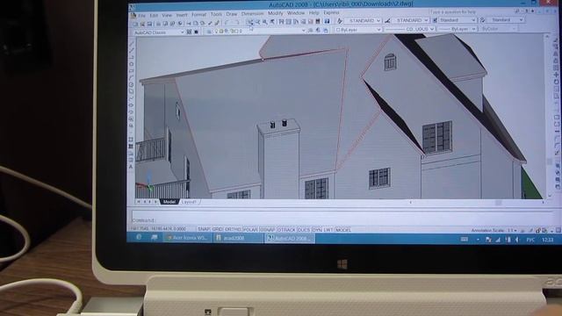Image resolution: width=562 pixels, height=316 pixels.
Task: Click the Layer Properties Manager icon
Action: click(209, 32)
